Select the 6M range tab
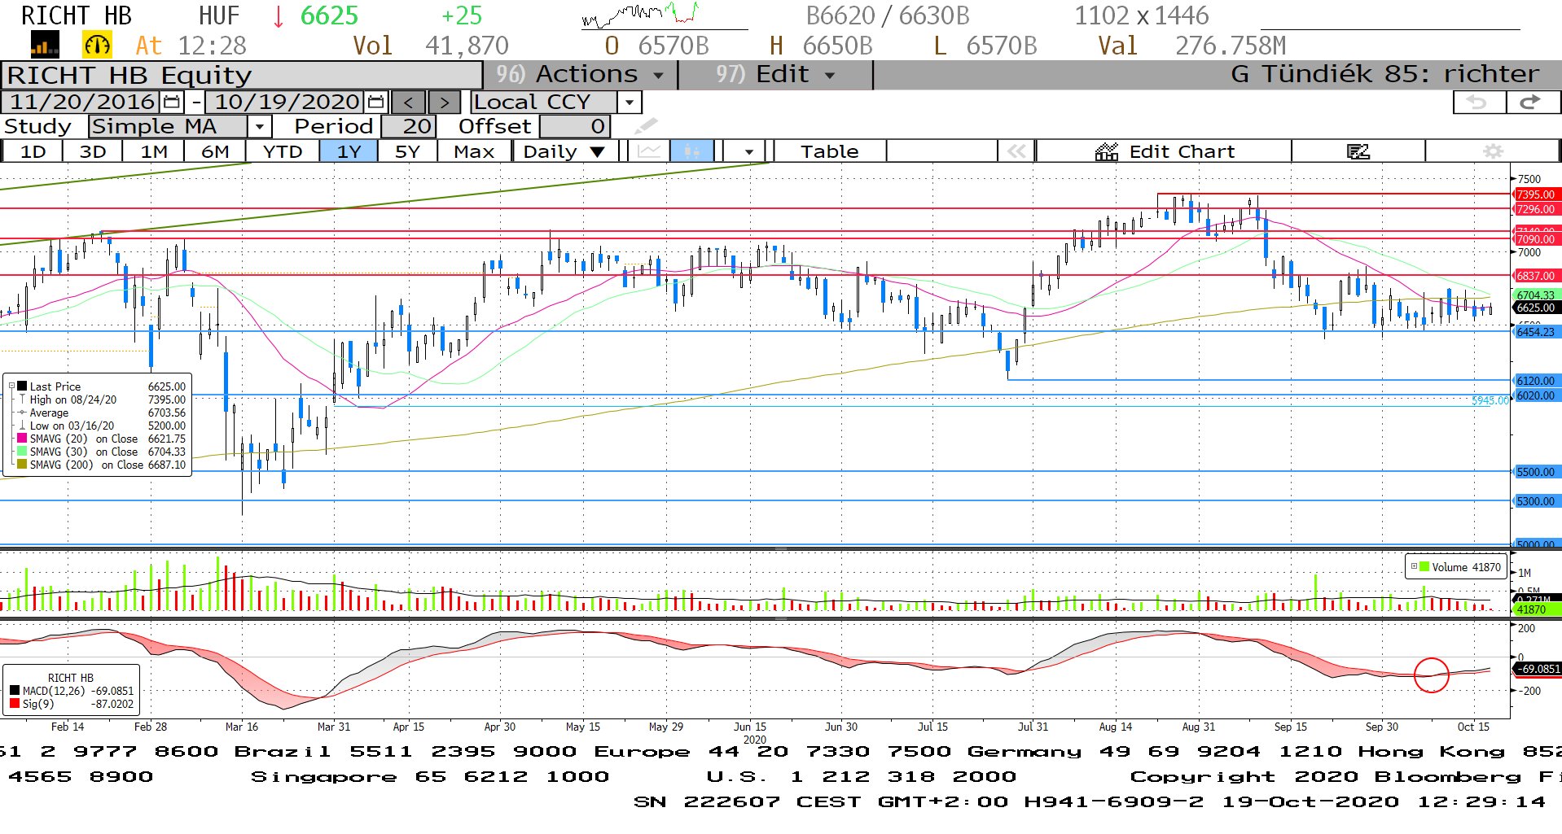1562x834 pixels. [x=215, y=151]
